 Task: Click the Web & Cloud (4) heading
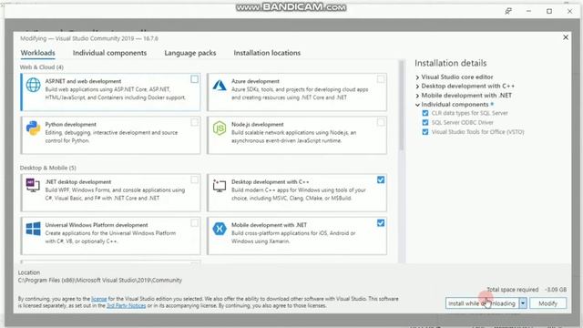42,67
